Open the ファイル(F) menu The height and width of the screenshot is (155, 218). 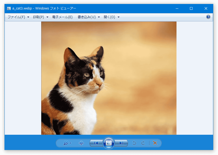[16, 17]
